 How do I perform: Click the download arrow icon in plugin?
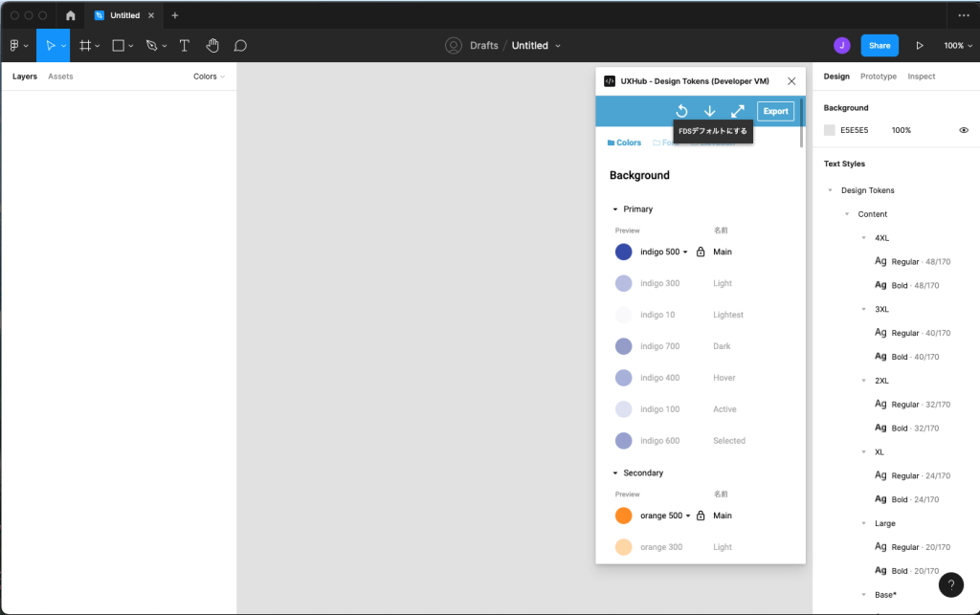pyautogui.click(x=709, y=111)
